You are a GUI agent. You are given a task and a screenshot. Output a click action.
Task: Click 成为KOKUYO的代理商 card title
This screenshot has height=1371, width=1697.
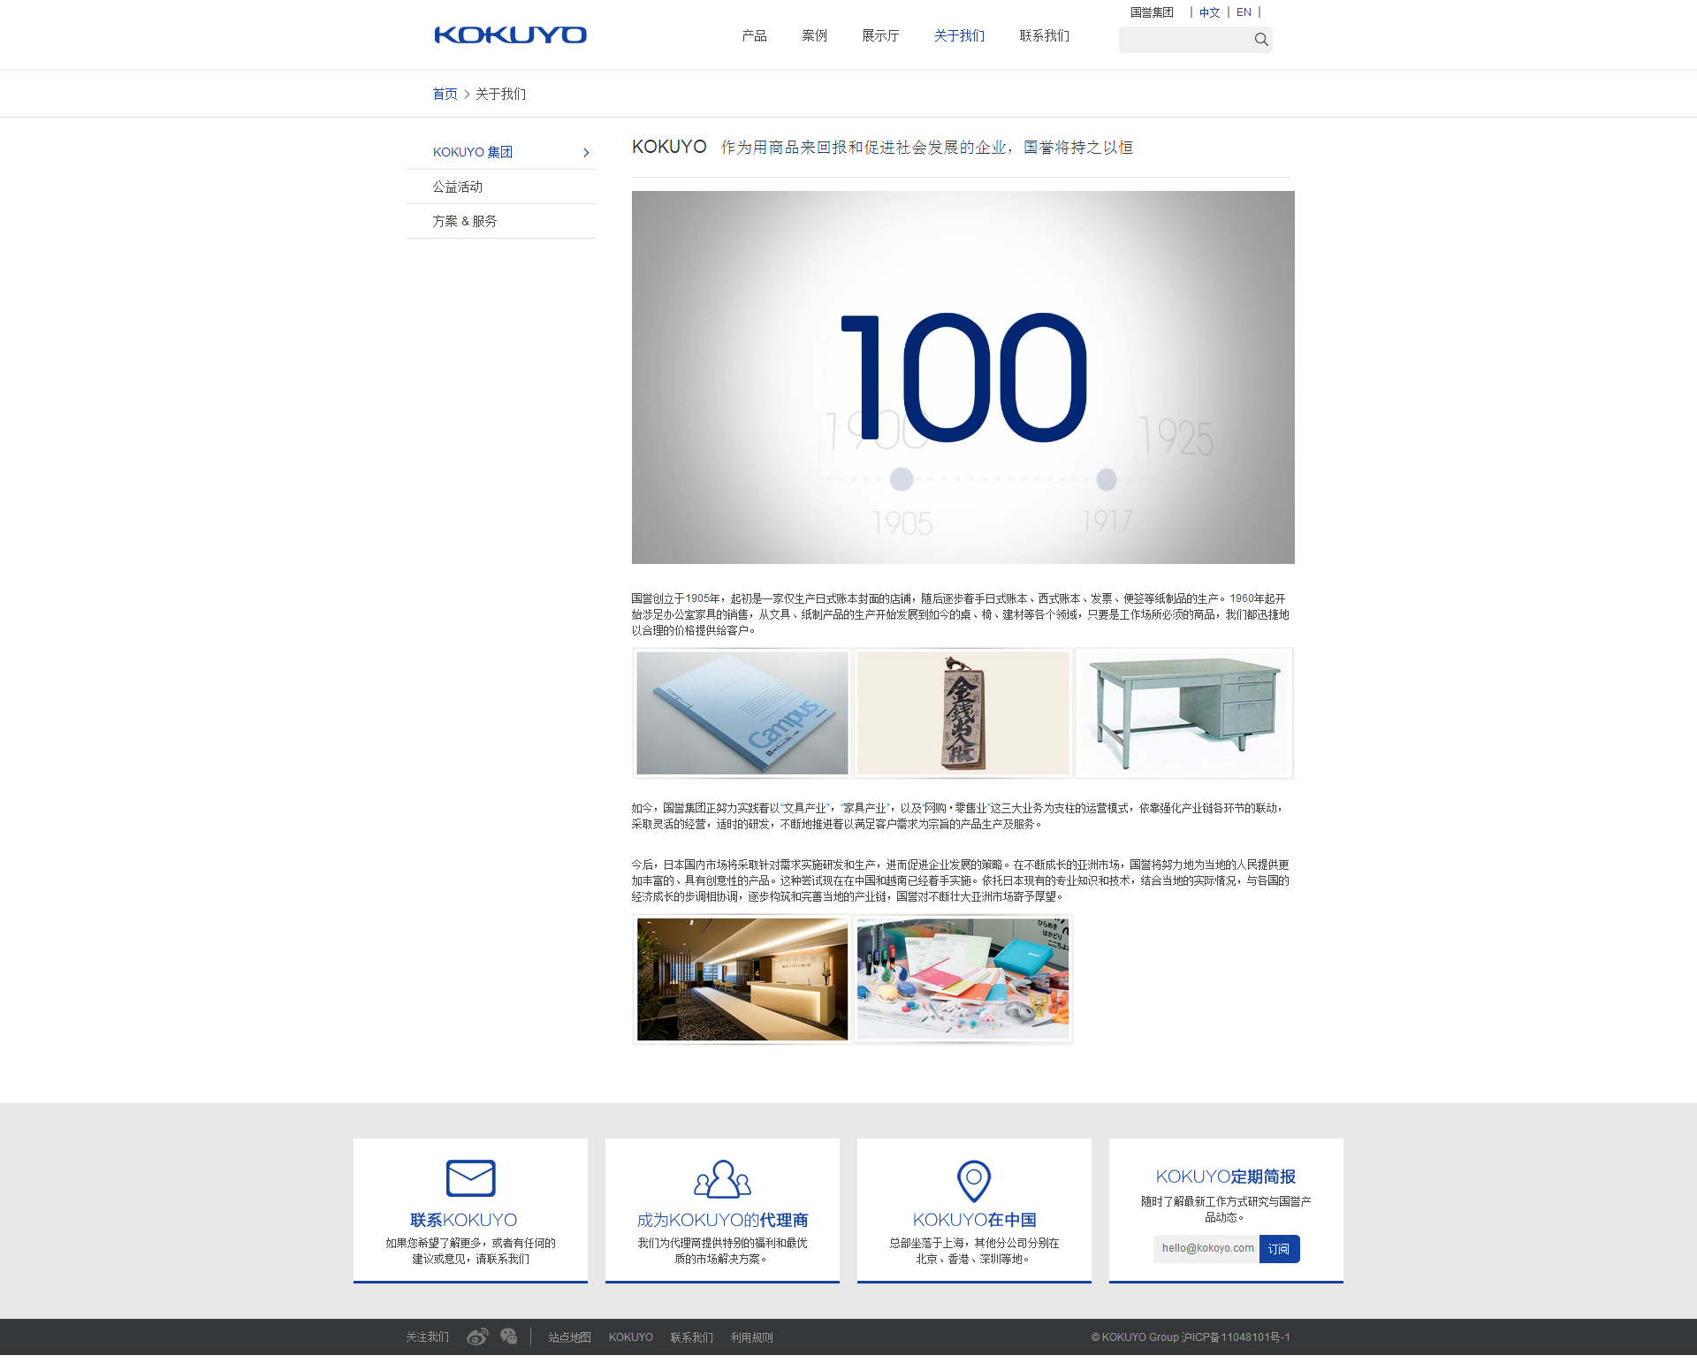tap(722, 1220)
